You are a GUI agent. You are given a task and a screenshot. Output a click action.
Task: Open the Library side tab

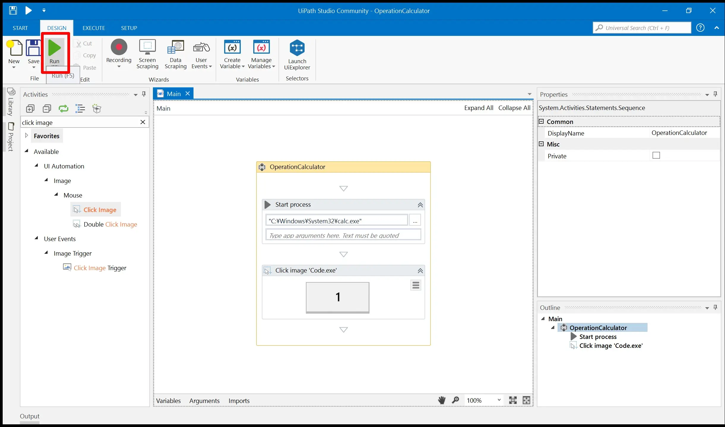(x=11, y=102)
